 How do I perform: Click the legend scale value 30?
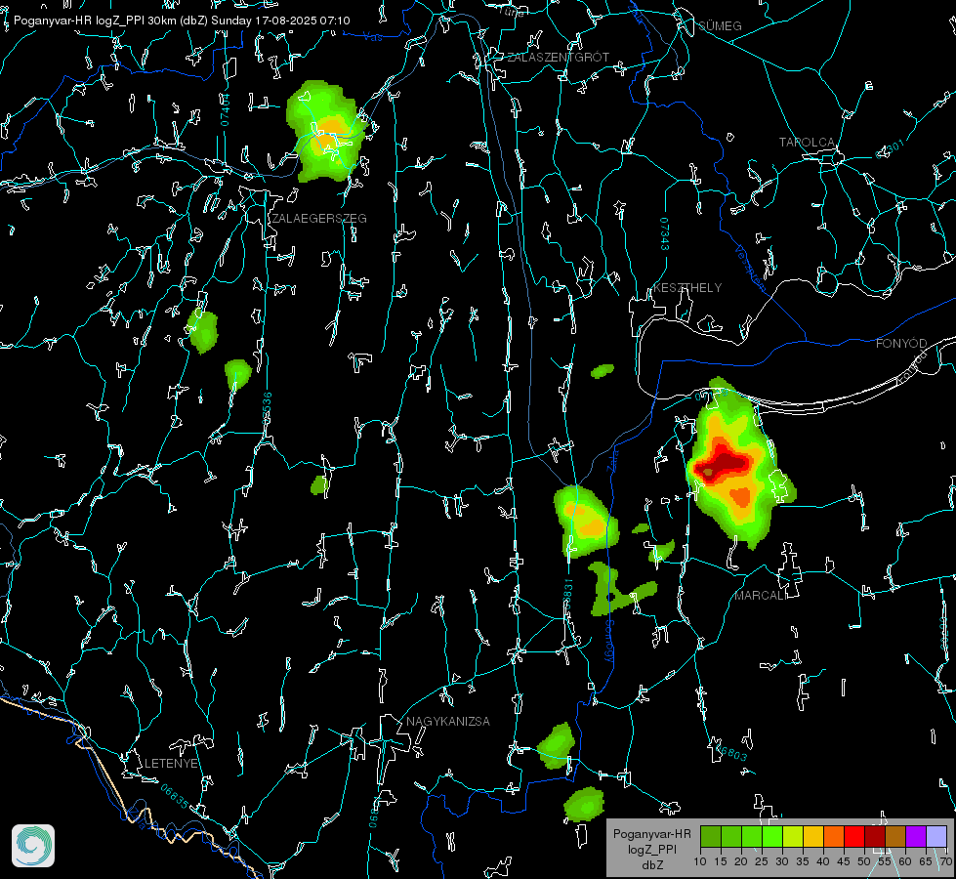782,861
